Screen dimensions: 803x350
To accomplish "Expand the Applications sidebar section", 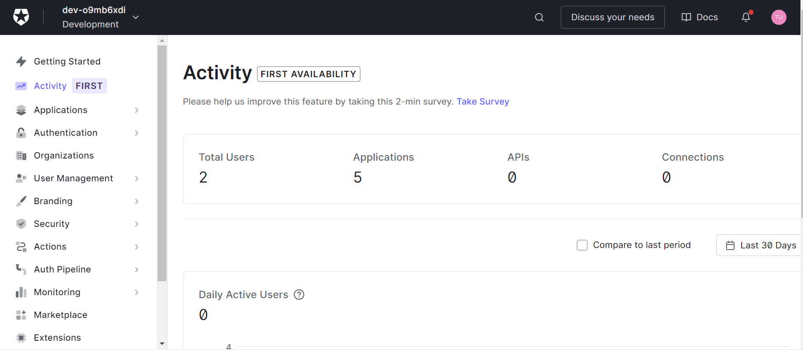I will pos(77,110).
